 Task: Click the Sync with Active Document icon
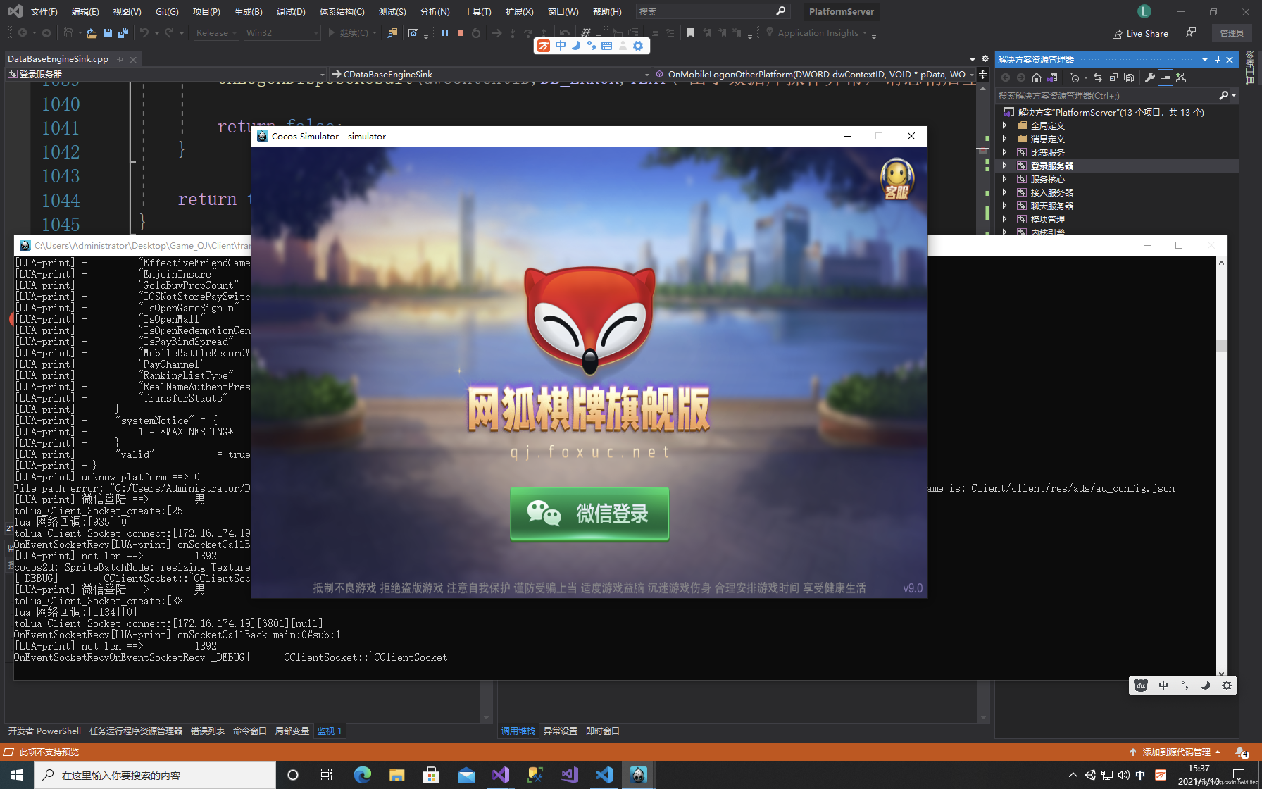(x=1098, y=78)
